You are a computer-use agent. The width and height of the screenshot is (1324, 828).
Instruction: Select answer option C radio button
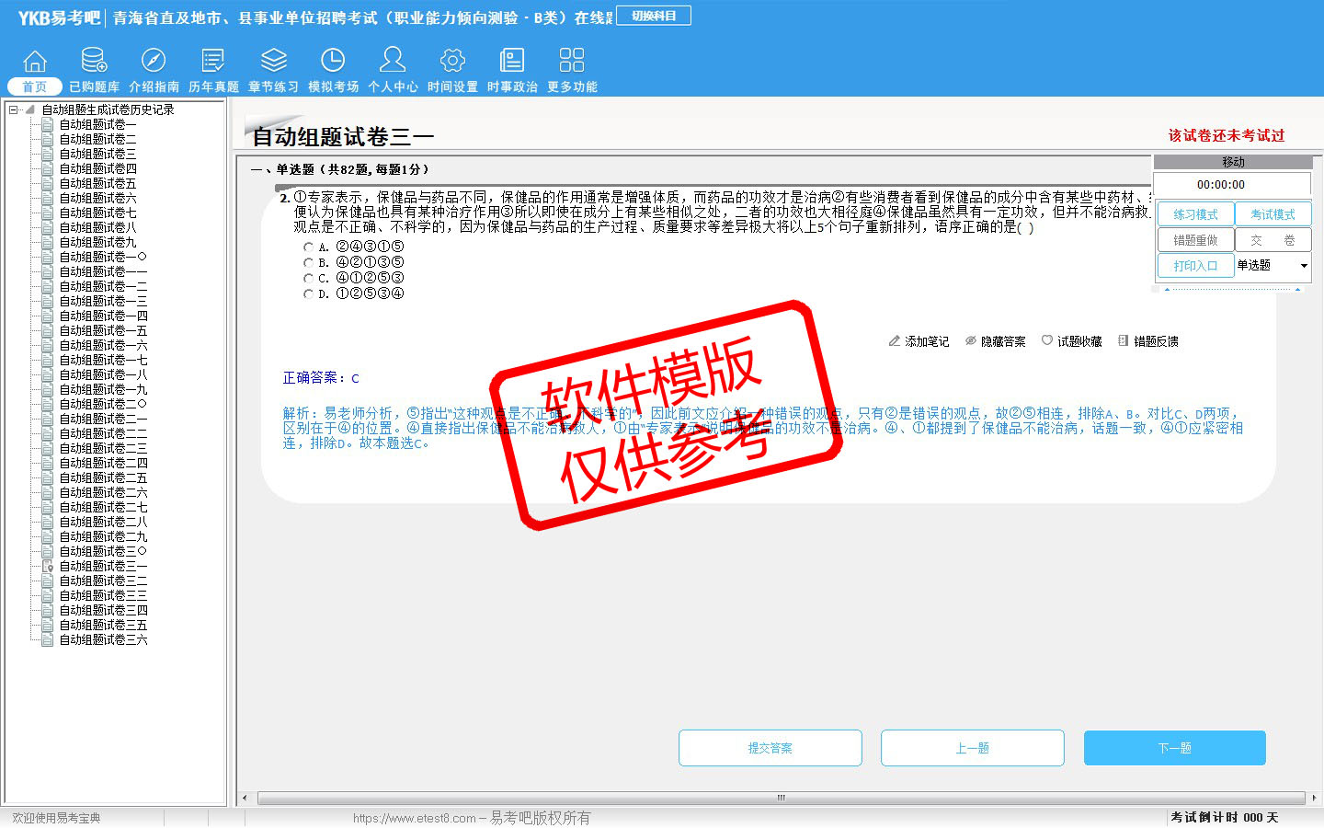pyautogui.click(x=309, y=278)
